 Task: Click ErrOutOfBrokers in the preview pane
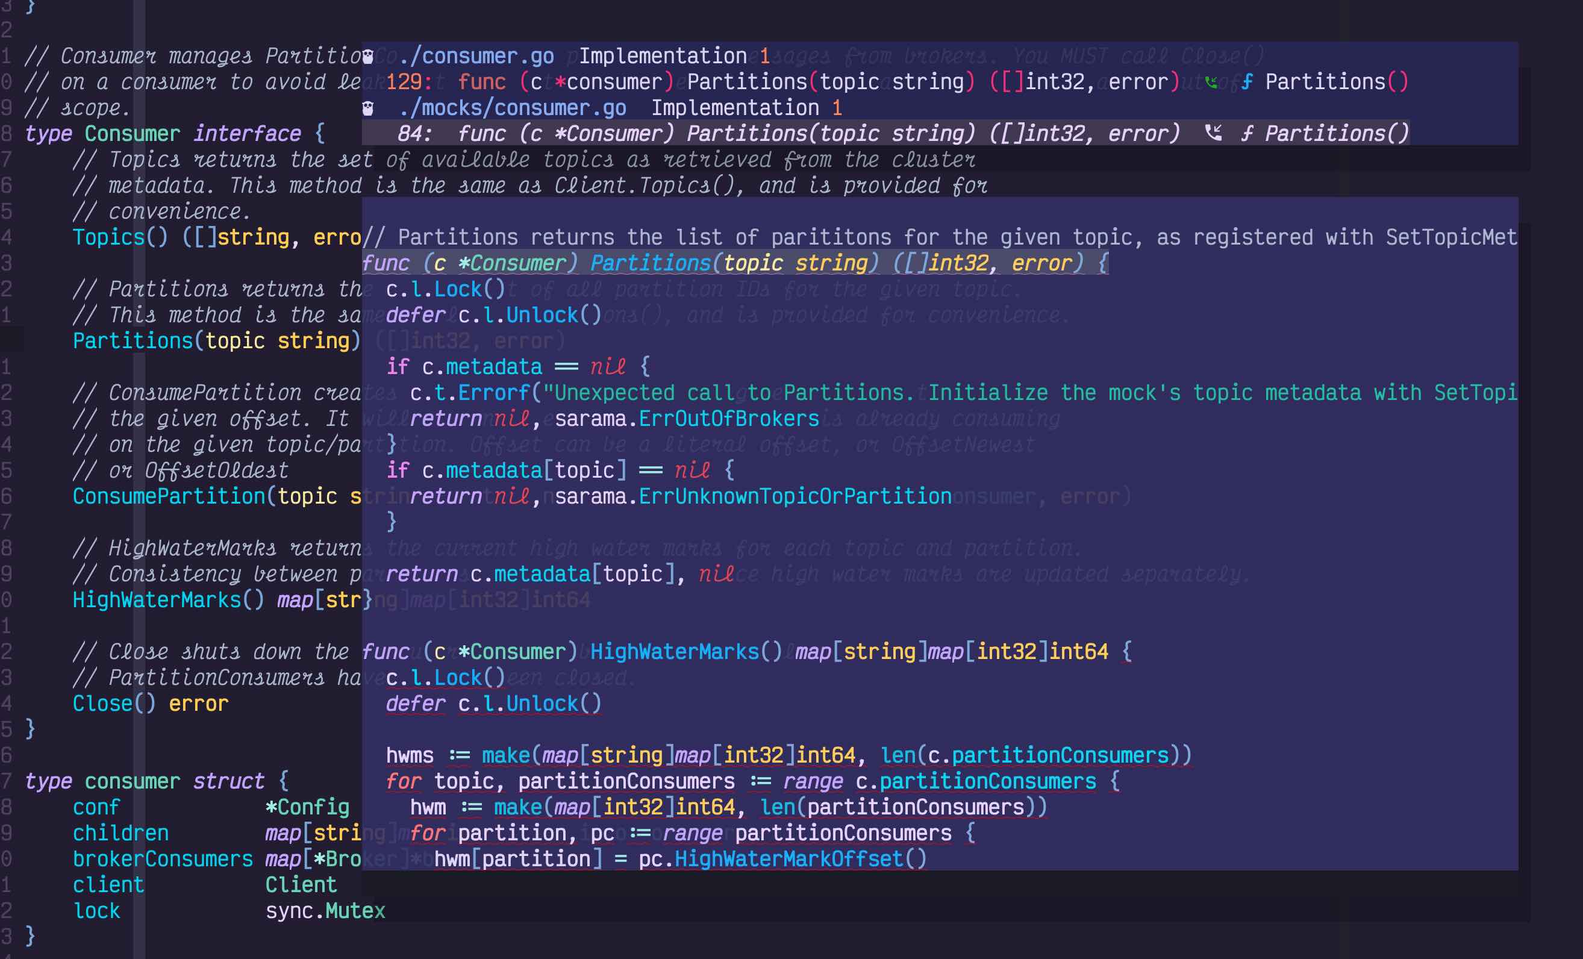click(x=728, y=419)
